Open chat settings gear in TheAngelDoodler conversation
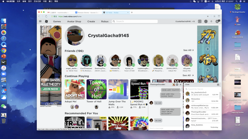 click(x=177, y=84)
